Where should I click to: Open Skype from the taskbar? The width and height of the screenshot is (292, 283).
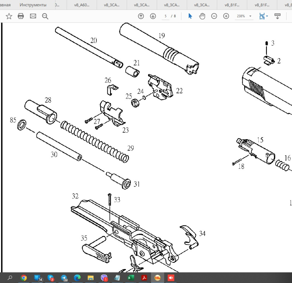51,278
